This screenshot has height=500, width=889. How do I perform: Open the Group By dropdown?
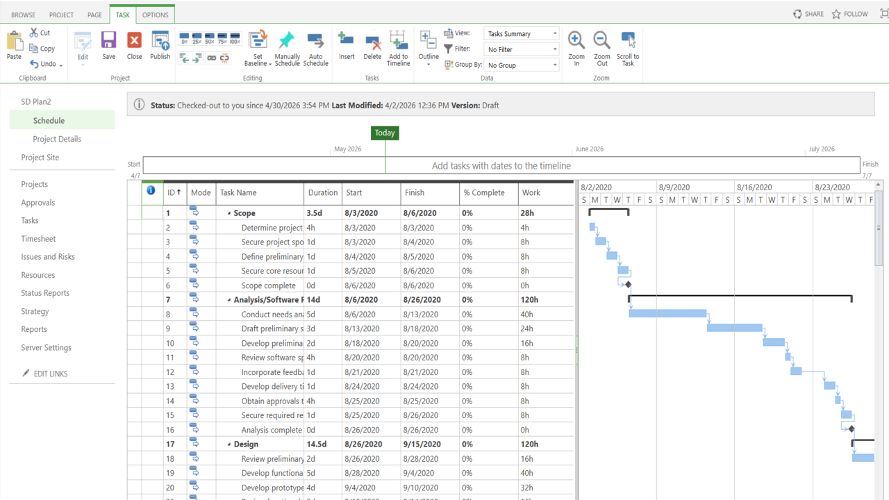tap(522, 65)
